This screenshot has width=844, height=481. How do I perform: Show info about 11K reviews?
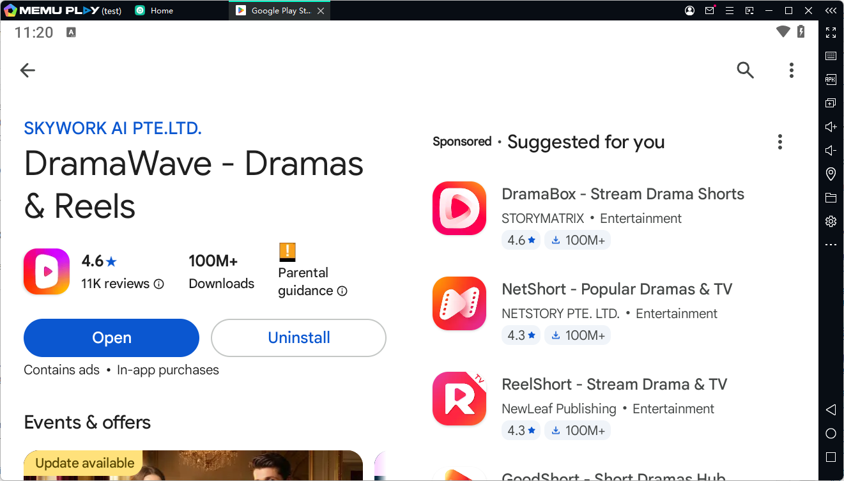coord(159,284)
